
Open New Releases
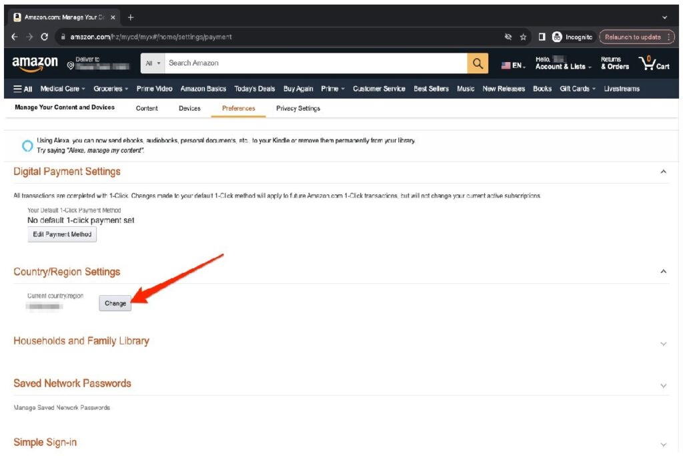(x=504, y=89)
